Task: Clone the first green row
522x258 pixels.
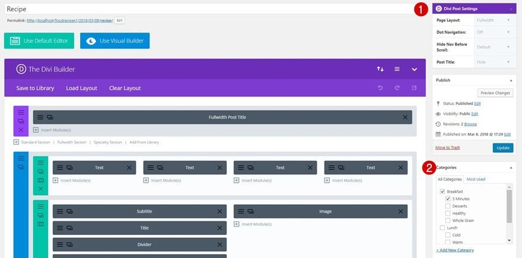Action: click(40, 171)
